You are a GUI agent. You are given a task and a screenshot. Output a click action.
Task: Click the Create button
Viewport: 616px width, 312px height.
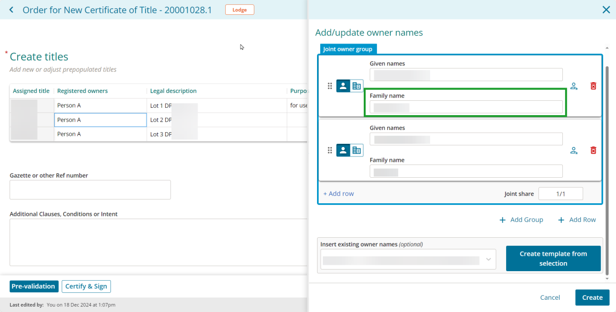coord(593,298)
